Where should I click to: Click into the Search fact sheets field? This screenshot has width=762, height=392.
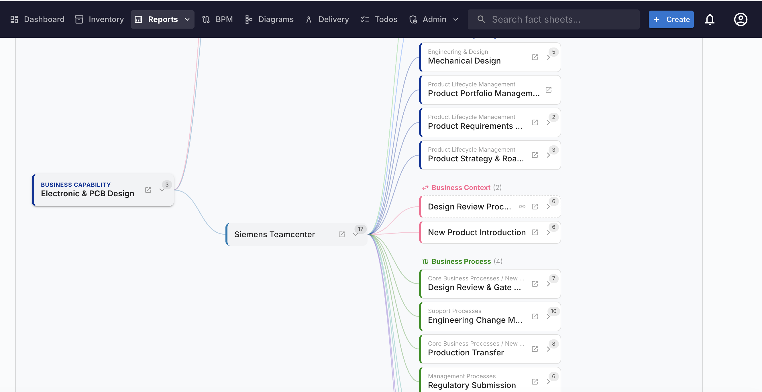tap(553, 19)
